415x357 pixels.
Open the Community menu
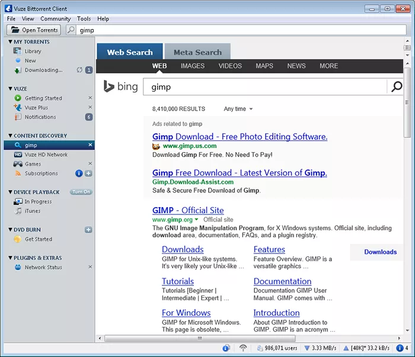56,19
